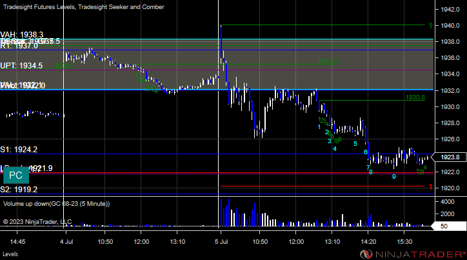Click the VAH: 1938.3 level label
Screen dimensions: 467x260
click(22, 35)
